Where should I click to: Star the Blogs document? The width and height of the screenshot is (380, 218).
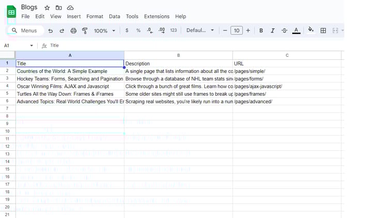[x=47, y=8]
